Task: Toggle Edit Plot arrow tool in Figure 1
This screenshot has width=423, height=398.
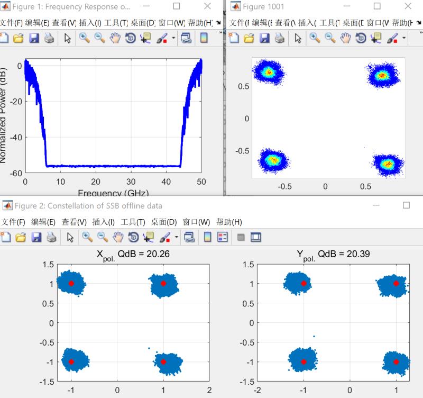Action: click(x=67, y=38)
